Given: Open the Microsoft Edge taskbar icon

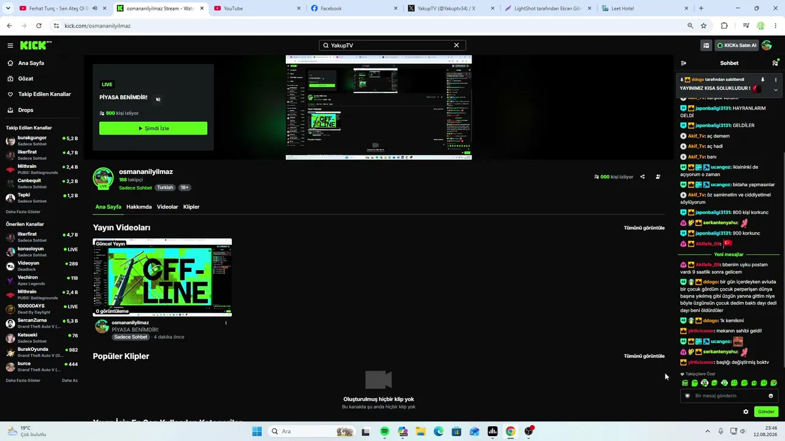Looking at the screenshot, I should pos(438,431).
